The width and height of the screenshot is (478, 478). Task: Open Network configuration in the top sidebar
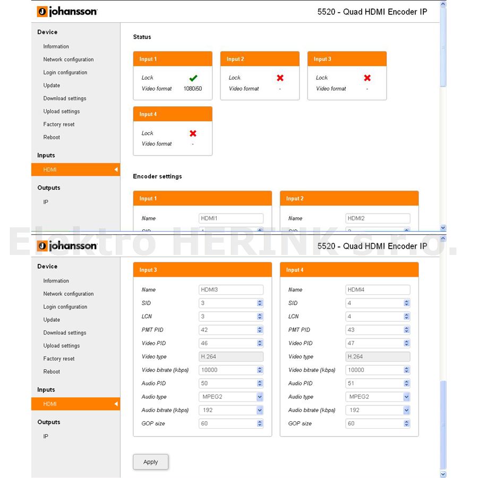[69, 59]
